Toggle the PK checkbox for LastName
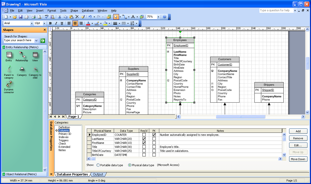 [154, 139]
